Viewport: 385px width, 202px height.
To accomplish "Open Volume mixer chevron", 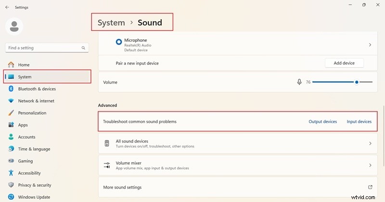I will (370, 165).
